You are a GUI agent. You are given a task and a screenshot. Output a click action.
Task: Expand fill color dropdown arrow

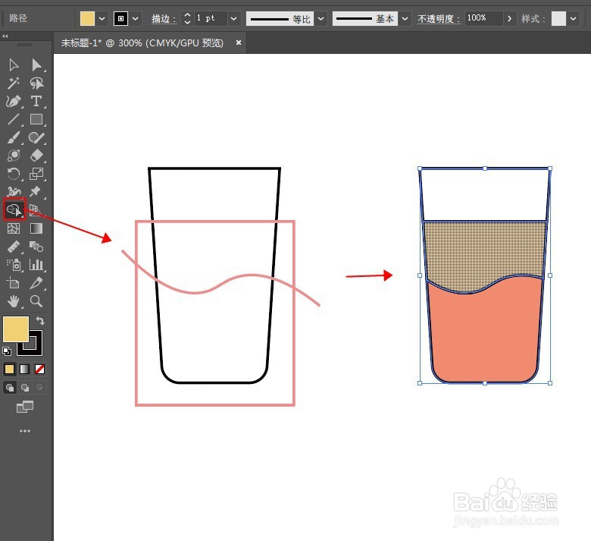click(x=102, y=18)
